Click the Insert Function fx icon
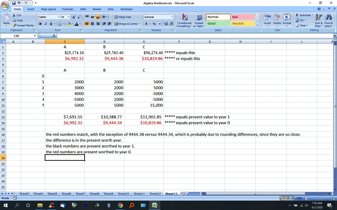337x210 pixels. tap(54, 36)
